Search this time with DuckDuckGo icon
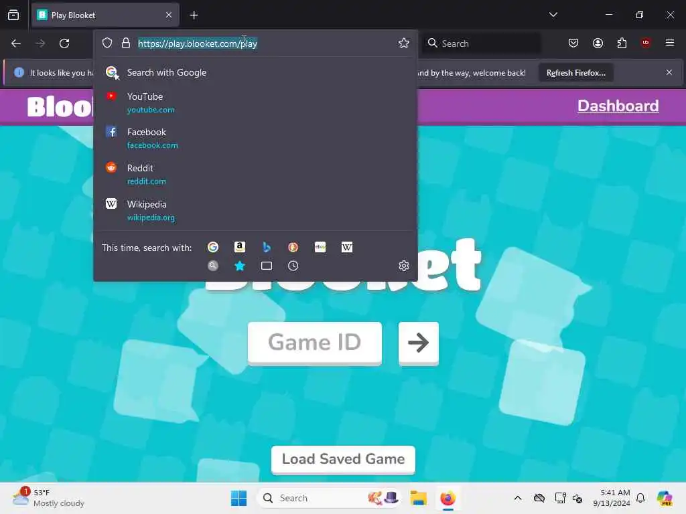Image resolution: width=686 pixels, height=514 pixels. click(x=293, y=248)
